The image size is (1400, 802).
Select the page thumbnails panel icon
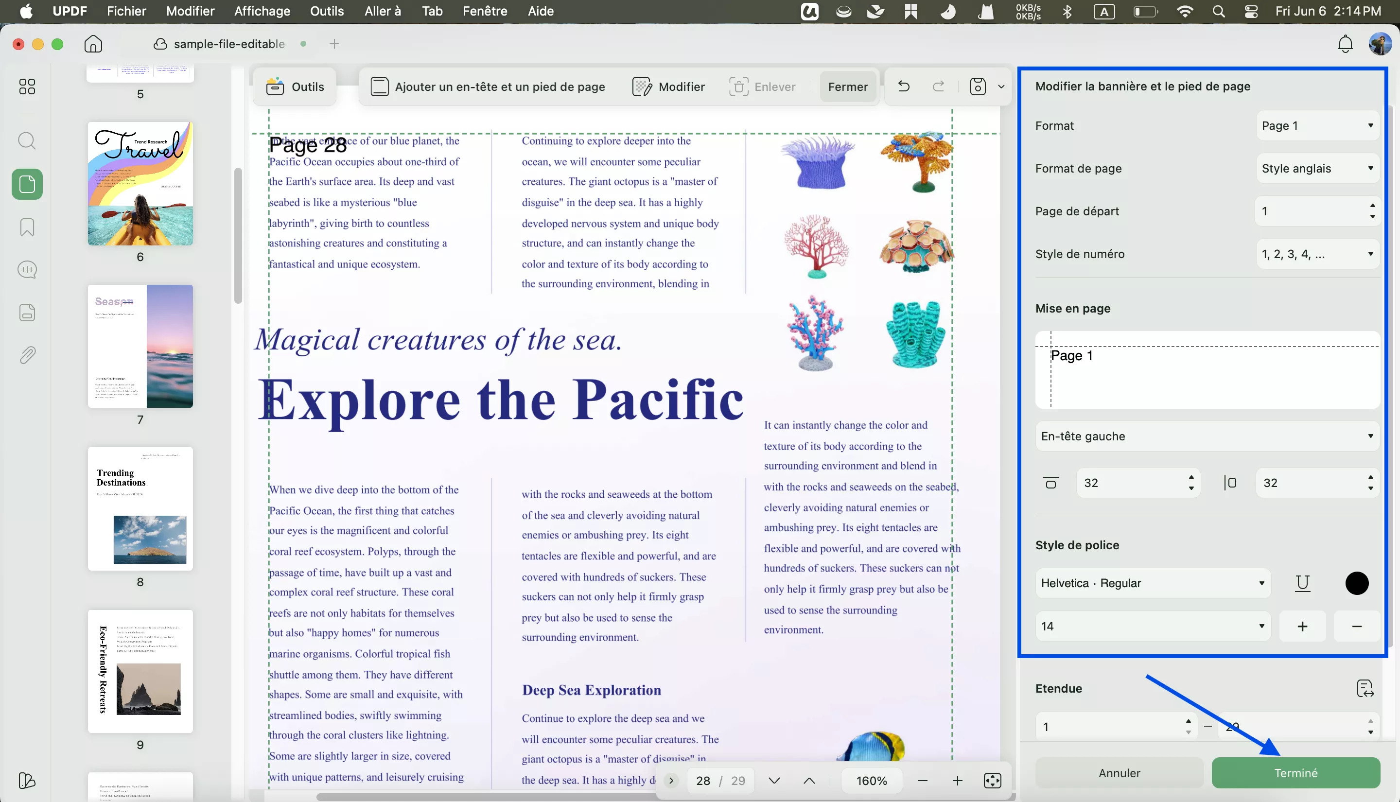[27, 184]
